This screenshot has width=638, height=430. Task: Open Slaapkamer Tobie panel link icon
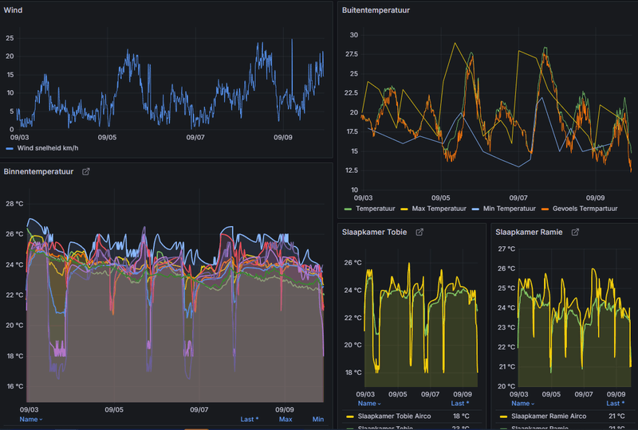tap(419, 232)
